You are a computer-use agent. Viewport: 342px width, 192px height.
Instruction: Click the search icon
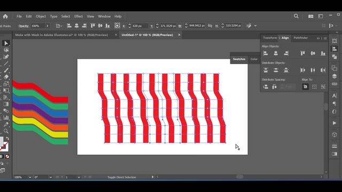[x=296, y=16]
